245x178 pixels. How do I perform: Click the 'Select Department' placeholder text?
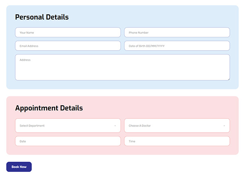(x=32, y=126)
